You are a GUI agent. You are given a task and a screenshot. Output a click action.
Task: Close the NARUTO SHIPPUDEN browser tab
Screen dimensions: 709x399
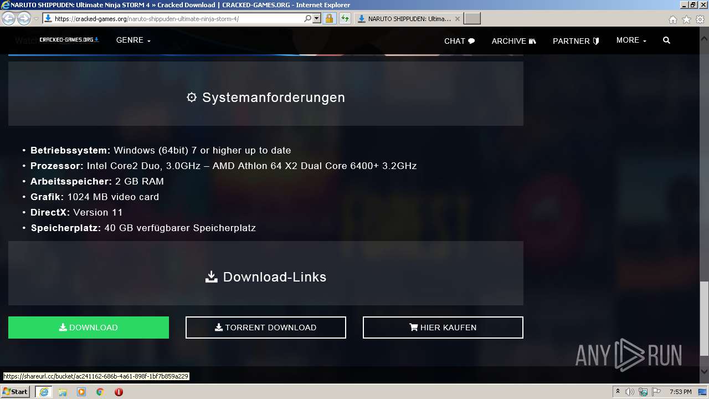point(457,19)
